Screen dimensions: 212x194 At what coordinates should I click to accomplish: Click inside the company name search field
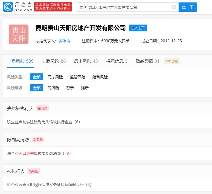click(124, 7)
